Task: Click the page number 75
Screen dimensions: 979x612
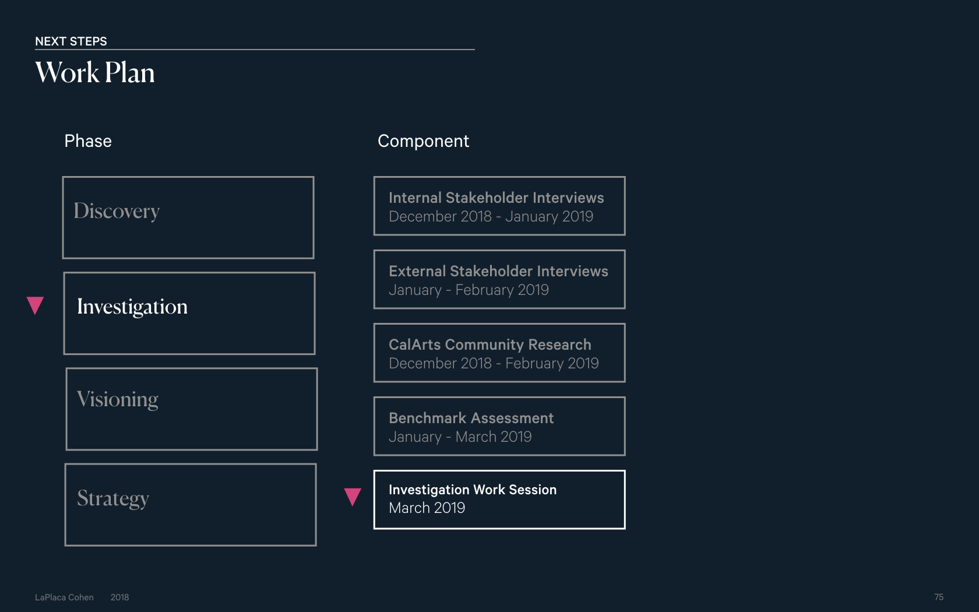Action: click(x=939, y=597)
